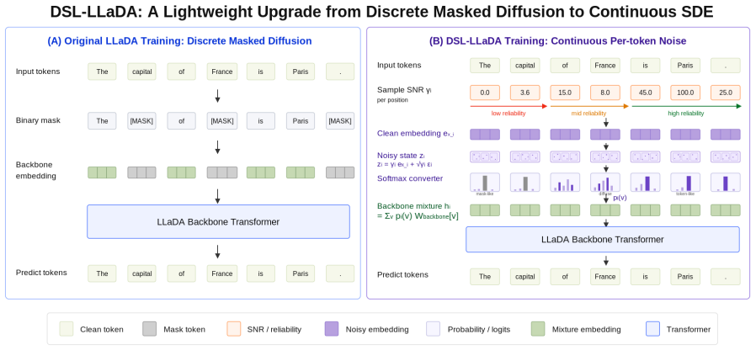Click the first [MASK] token in Binary mask row

click(141, 121)
